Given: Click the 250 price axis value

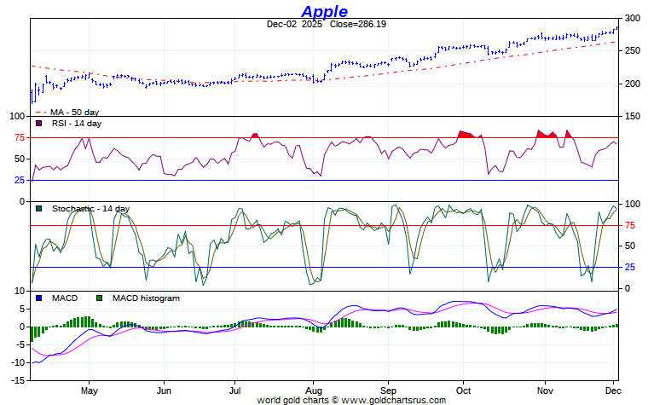Looking at the screenshot, I should pyautogui.click(x=633, y=51).
